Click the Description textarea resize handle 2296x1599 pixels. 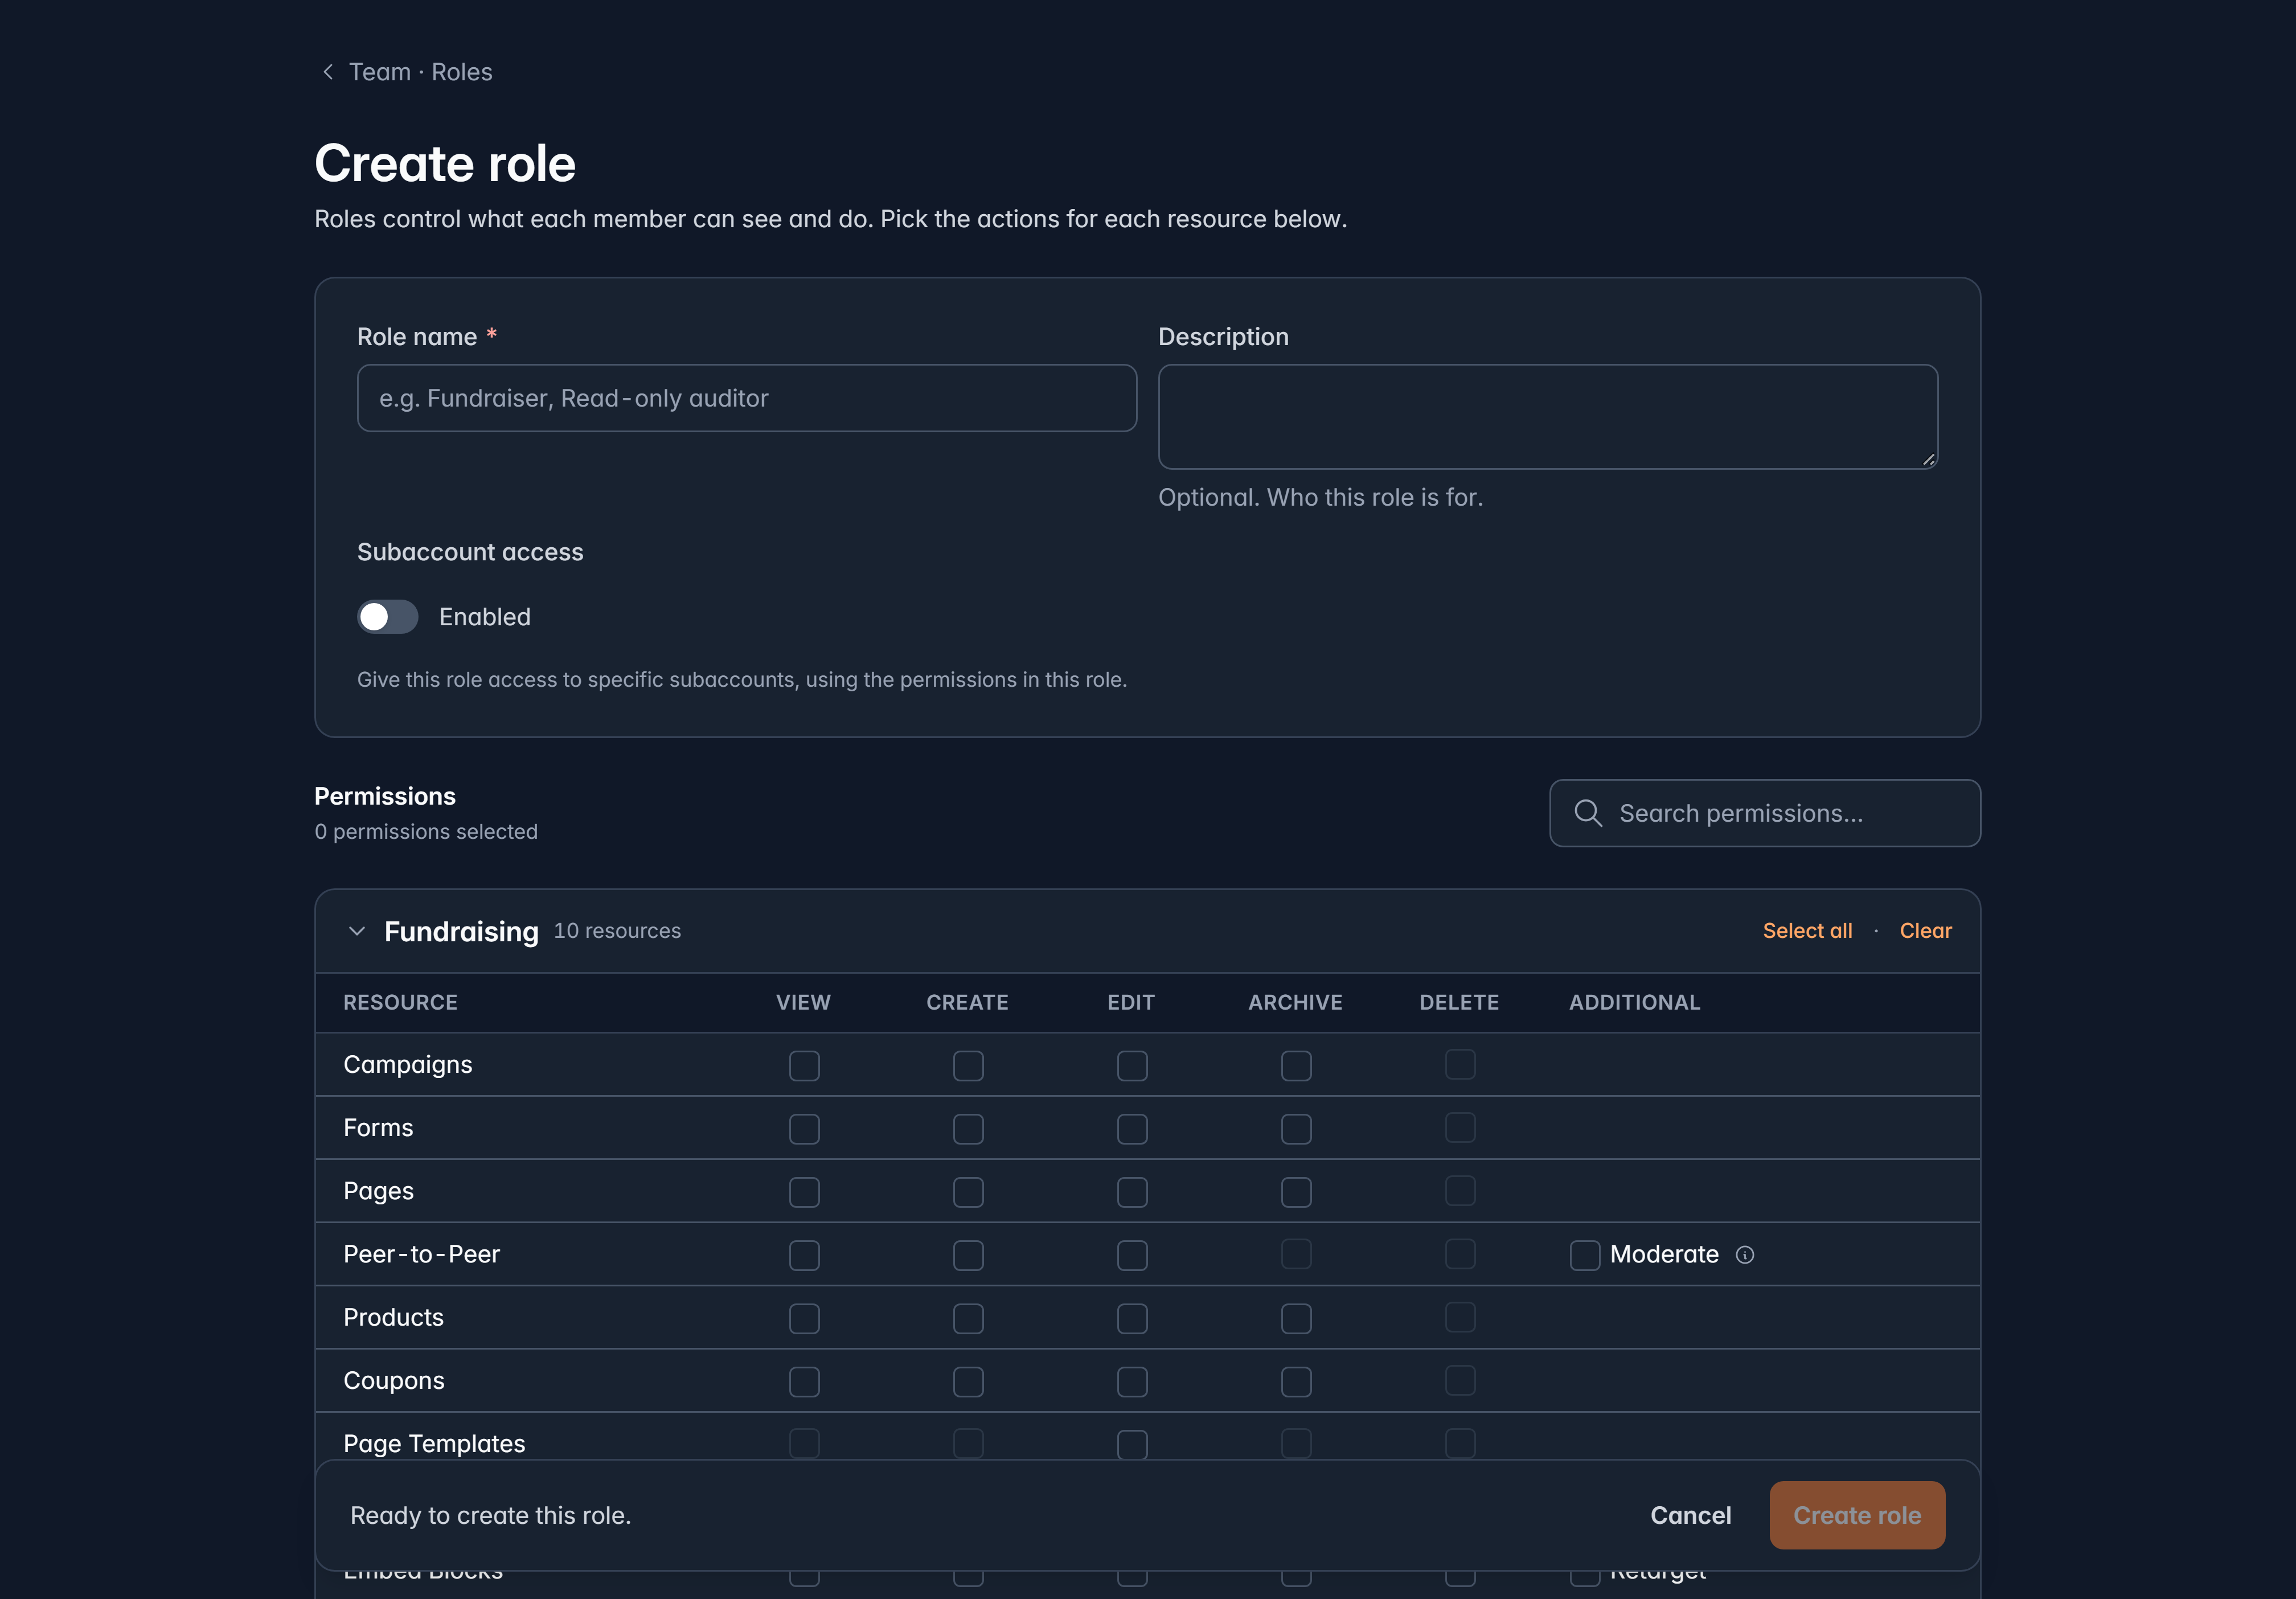(x=1929, y=460)
